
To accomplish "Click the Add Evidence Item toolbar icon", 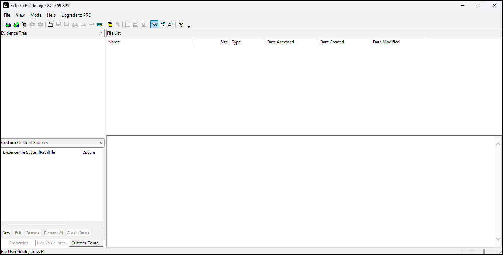I will pyautogui.click(x=8, y=24).
